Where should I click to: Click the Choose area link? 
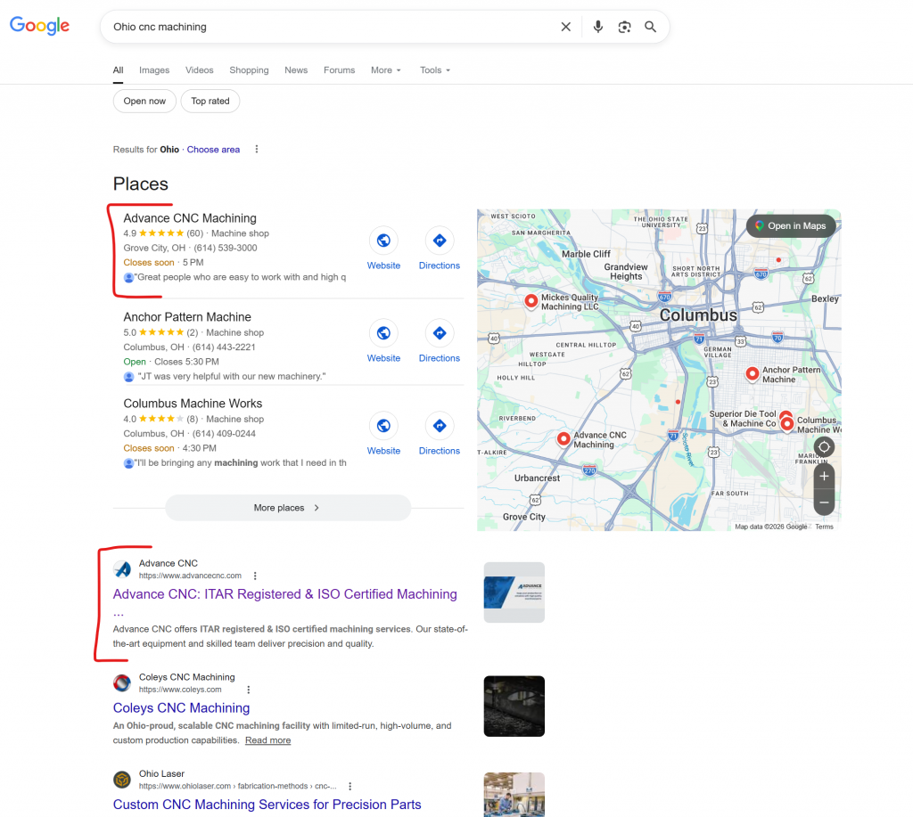(x=213, y=149)
